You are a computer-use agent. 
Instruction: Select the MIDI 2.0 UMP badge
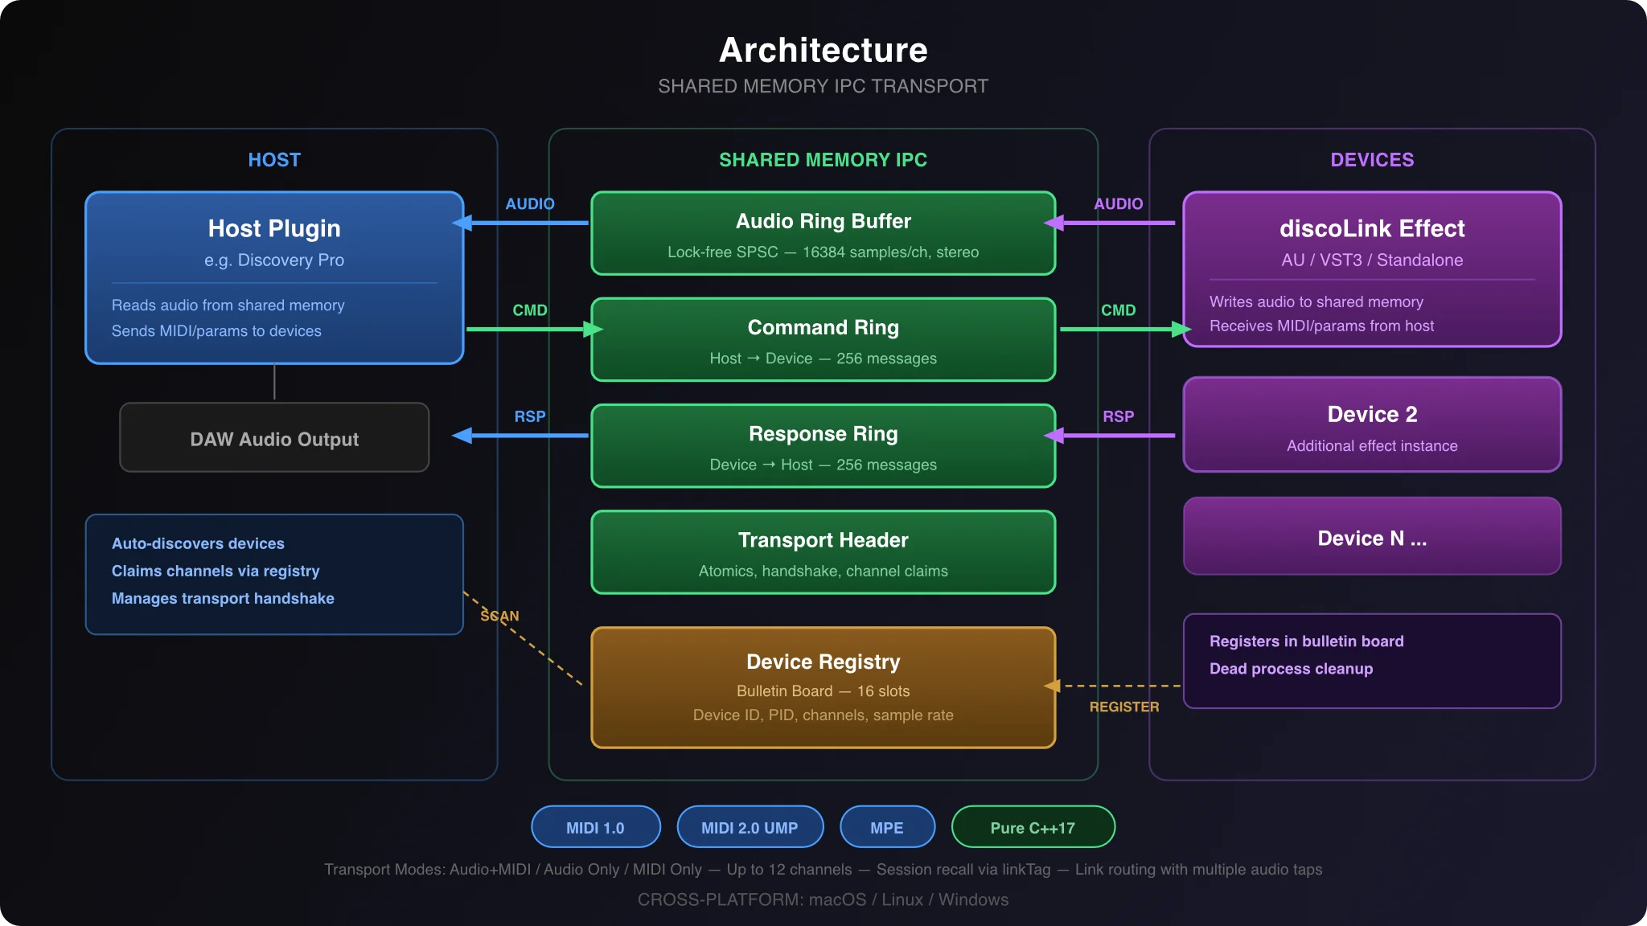[750, 827]
